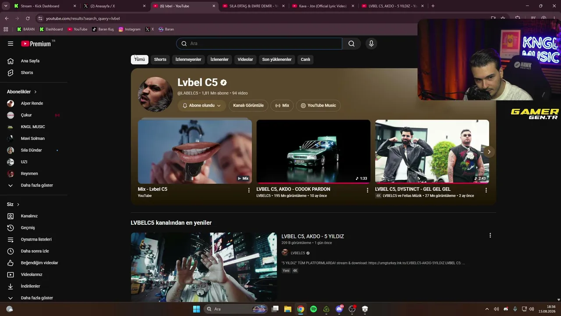The image size is (561, 316).
Task: Open the Instagram bookmark
Action: (130, 29)
